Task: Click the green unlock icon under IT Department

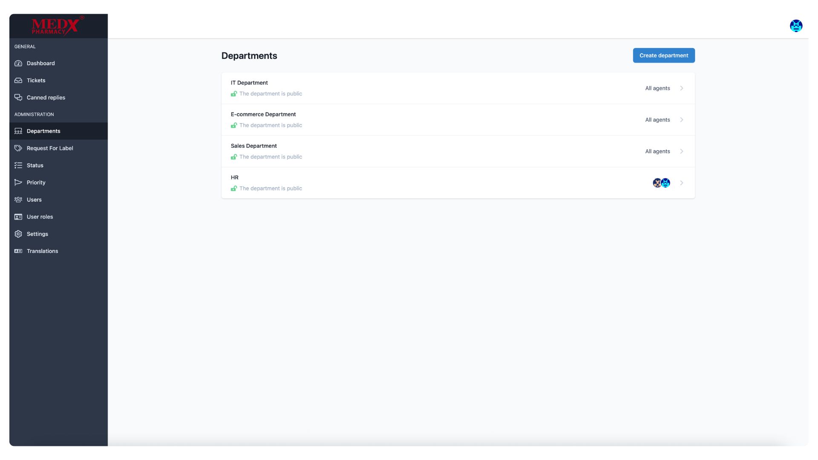Action: [x=234, y=94]
